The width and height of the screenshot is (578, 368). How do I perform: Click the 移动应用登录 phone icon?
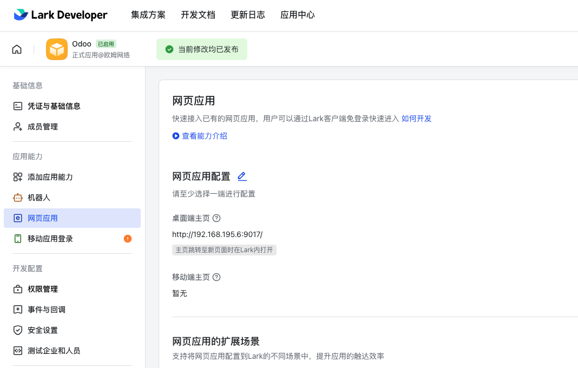pos(18,239)
